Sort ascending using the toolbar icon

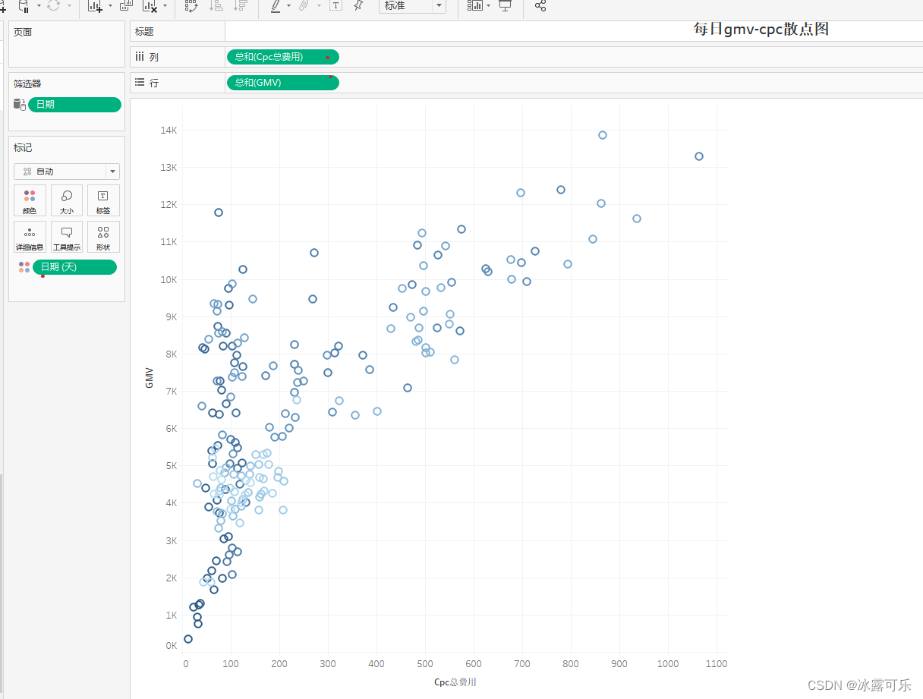[x=216, y=6]
